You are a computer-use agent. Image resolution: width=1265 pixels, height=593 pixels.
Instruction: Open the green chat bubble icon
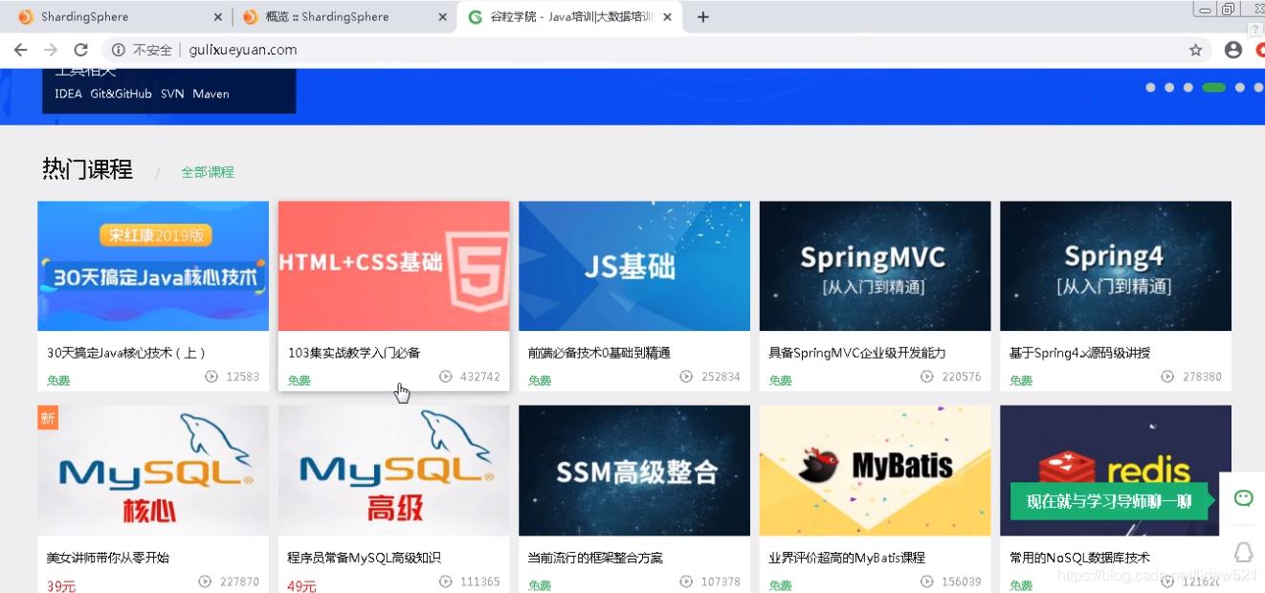tap(1243, 498)
